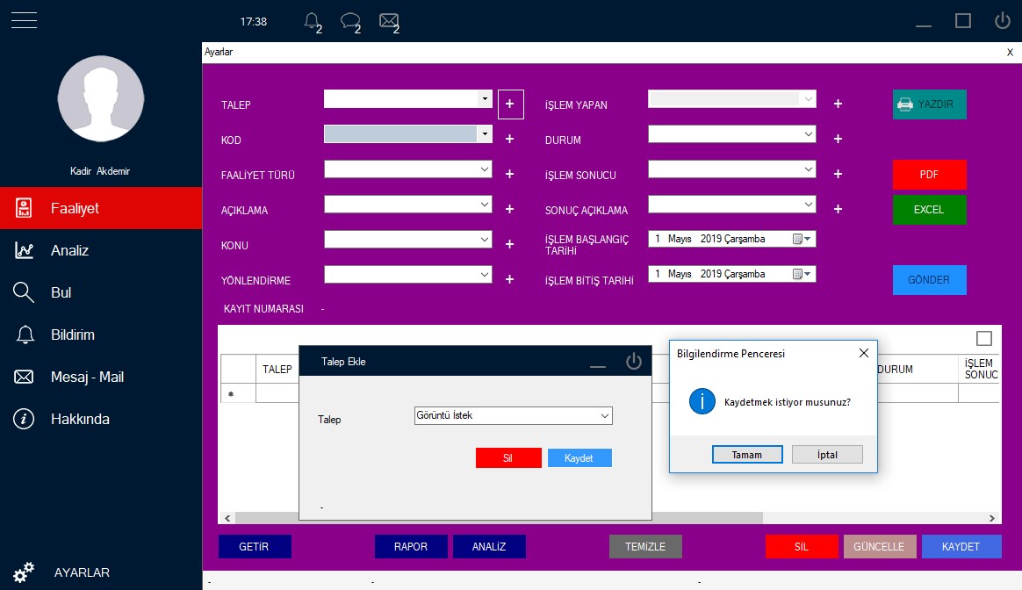Click the info icon in Bilgilendirme Penceresi
The width and height of the screenshot is (1022, 590).
(702, 400)
